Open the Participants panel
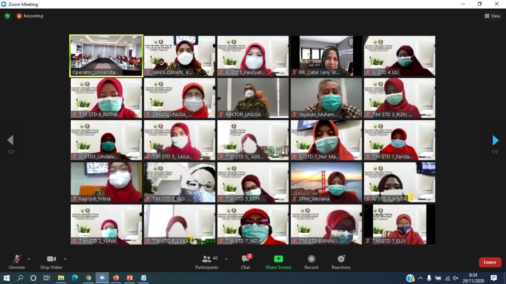Screen dimensions: 506x284 click(207, 262)
